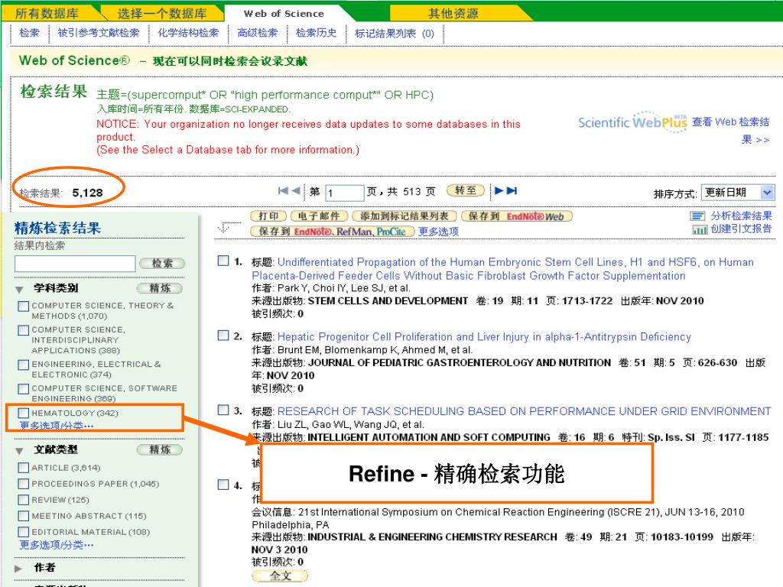This screenshot has width=783, height=587.
Task: Check COMPUTER SCIENCE, SOFTWARE ENGINEERING category
Action: 24,389
